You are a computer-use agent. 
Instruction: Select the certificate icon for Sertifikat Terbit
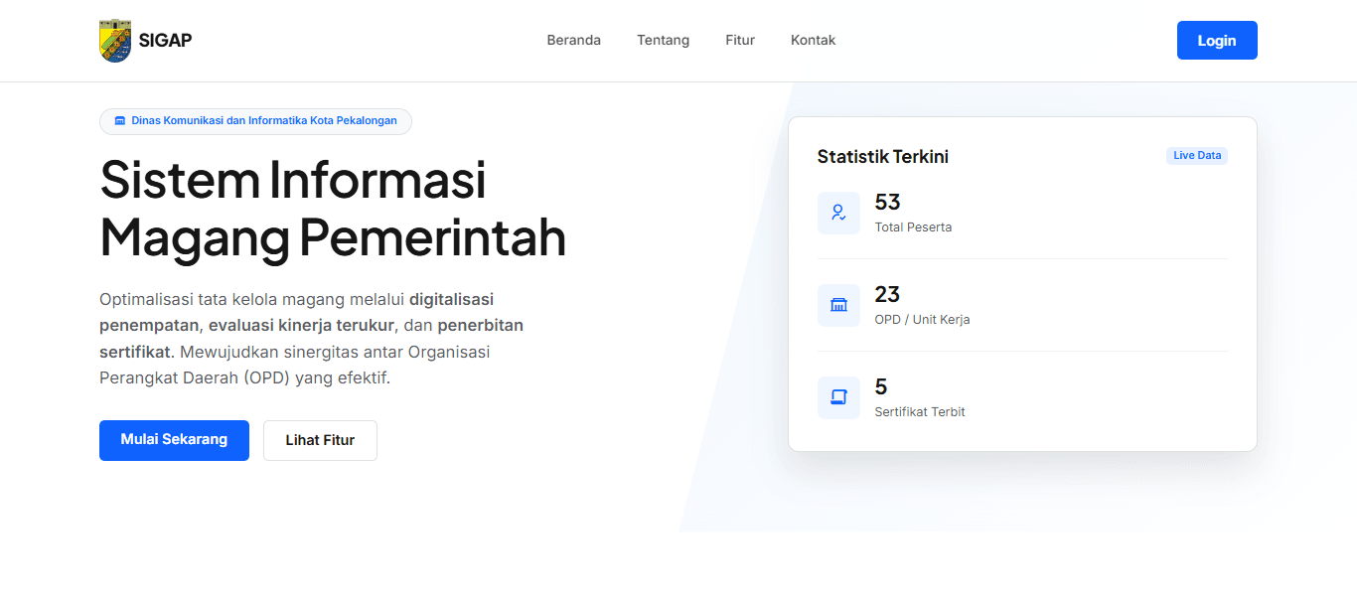[838, 397]
